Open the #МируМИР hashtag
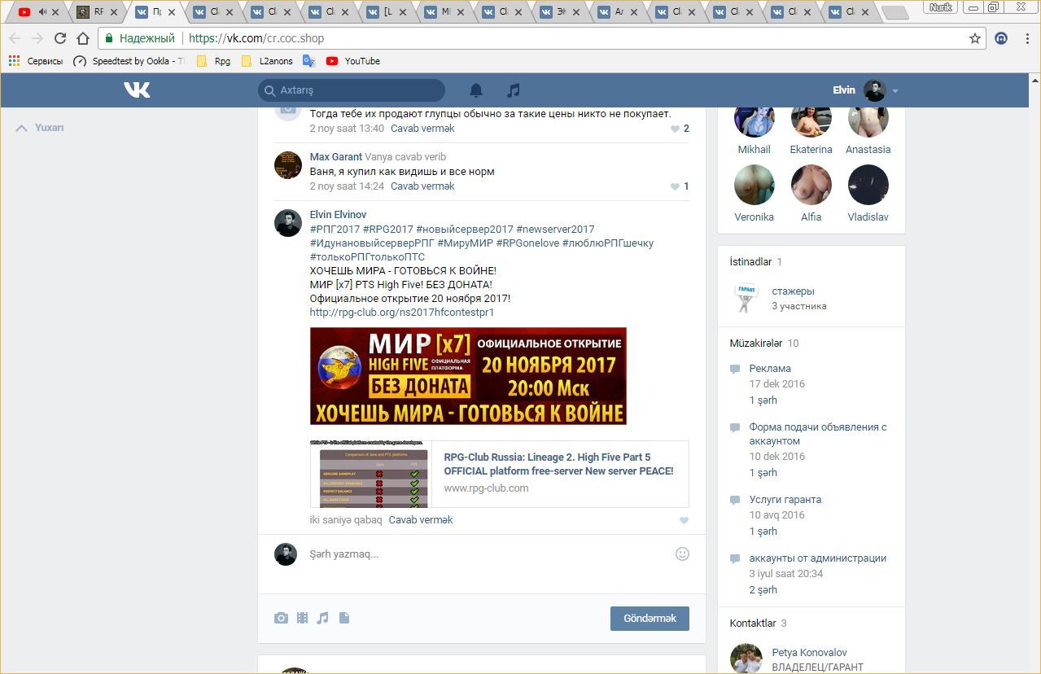This screenshot has width=1041, height=674. (465, 243)
